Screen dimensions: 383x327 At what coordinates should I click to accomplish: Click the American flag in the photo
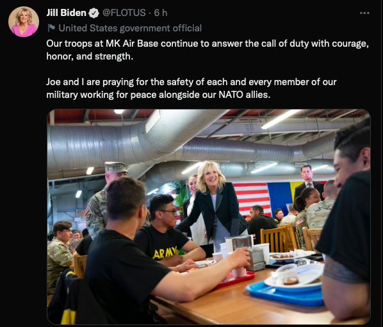pyautogui.click(x=252, y=198)
